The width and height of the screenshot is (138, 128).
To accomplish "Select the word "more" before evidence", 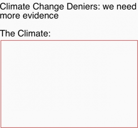I will tap(10, 16).
